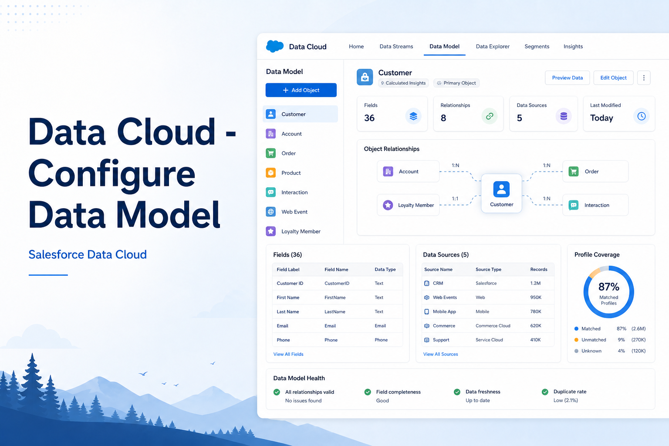The image size is (669, 446).
Task: Click the Matched blue legend dot
Action: 576,329
